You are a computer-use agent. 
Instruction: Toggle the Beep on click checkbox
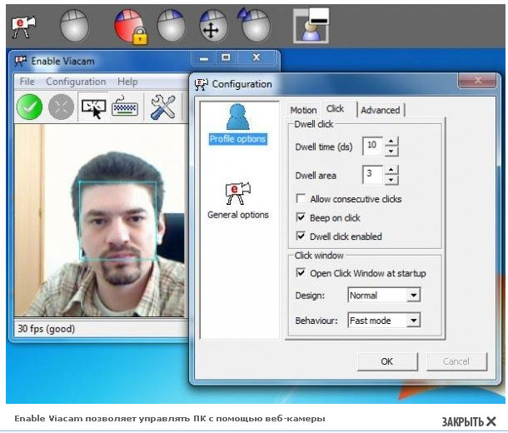tap(301, 218)
